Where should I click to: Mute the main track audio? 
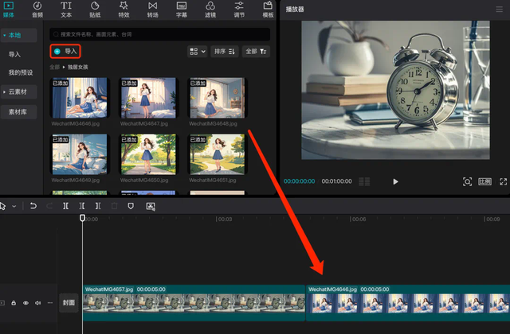[38, 303]
